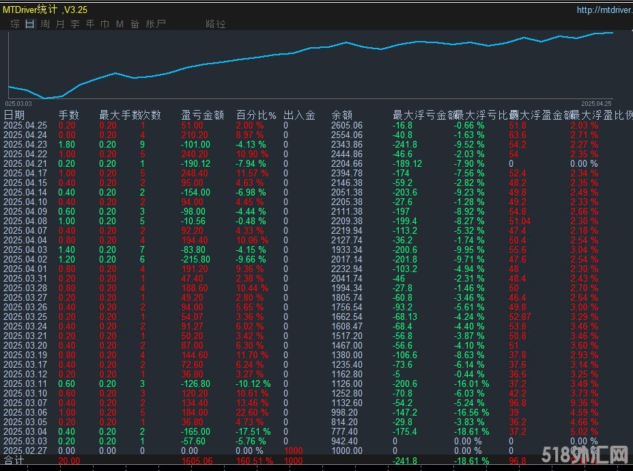Click the 路径 path button
Viewport: 633px width, 471px height.
tap(215, 24)
